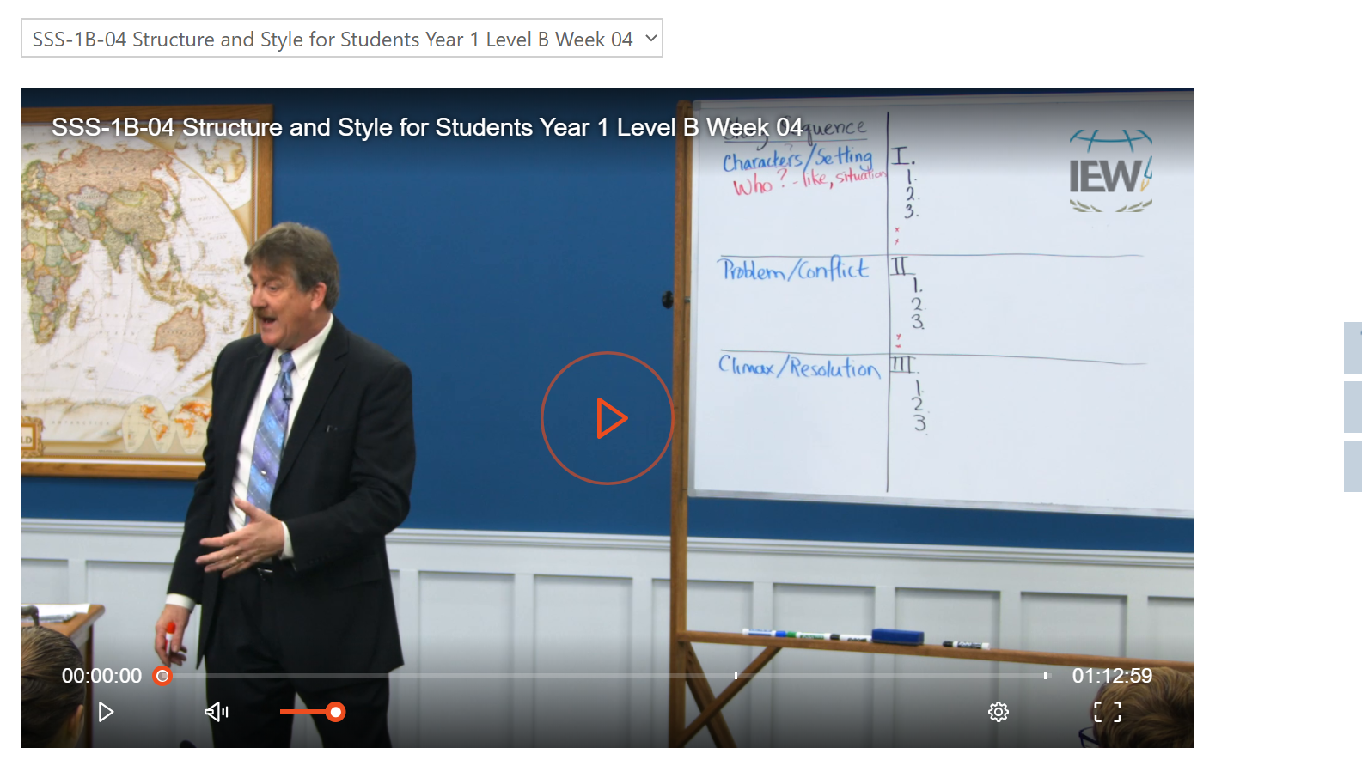
Task: Mute audio with the speaker icon
Action: click(216, 712)
